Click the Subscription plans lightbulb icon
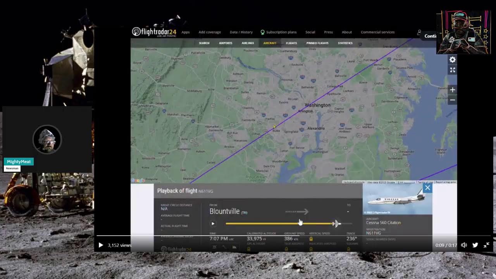The width and height of the screenshot is (496, 279). coord(262,32)
